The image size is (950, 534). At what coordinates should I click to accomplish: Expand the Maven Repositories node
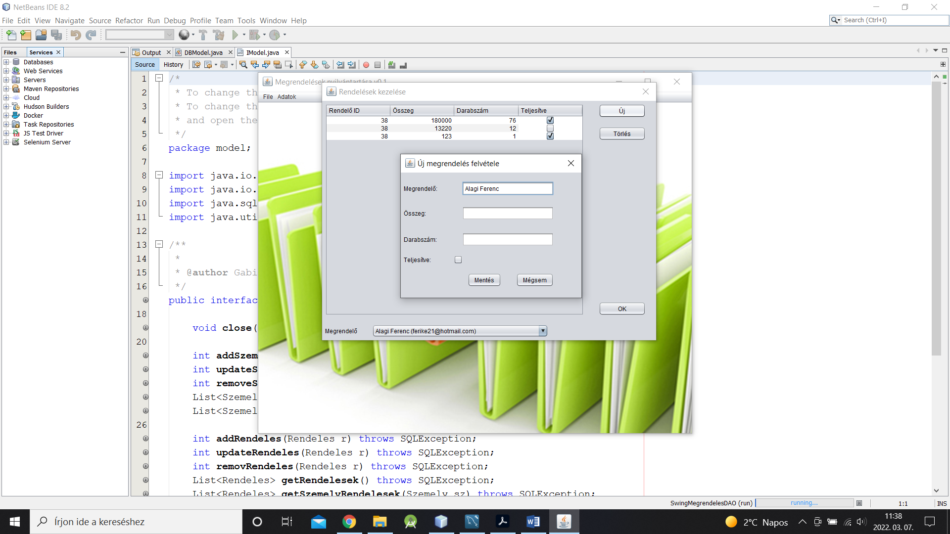point(6,89)
